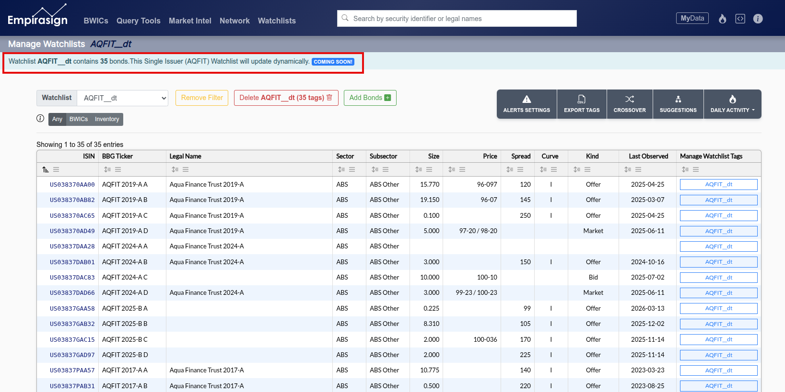Viewport: 785px width, 392px height.
Task: Open the flame hot-activity icon in header
Action: click(722, 19)
